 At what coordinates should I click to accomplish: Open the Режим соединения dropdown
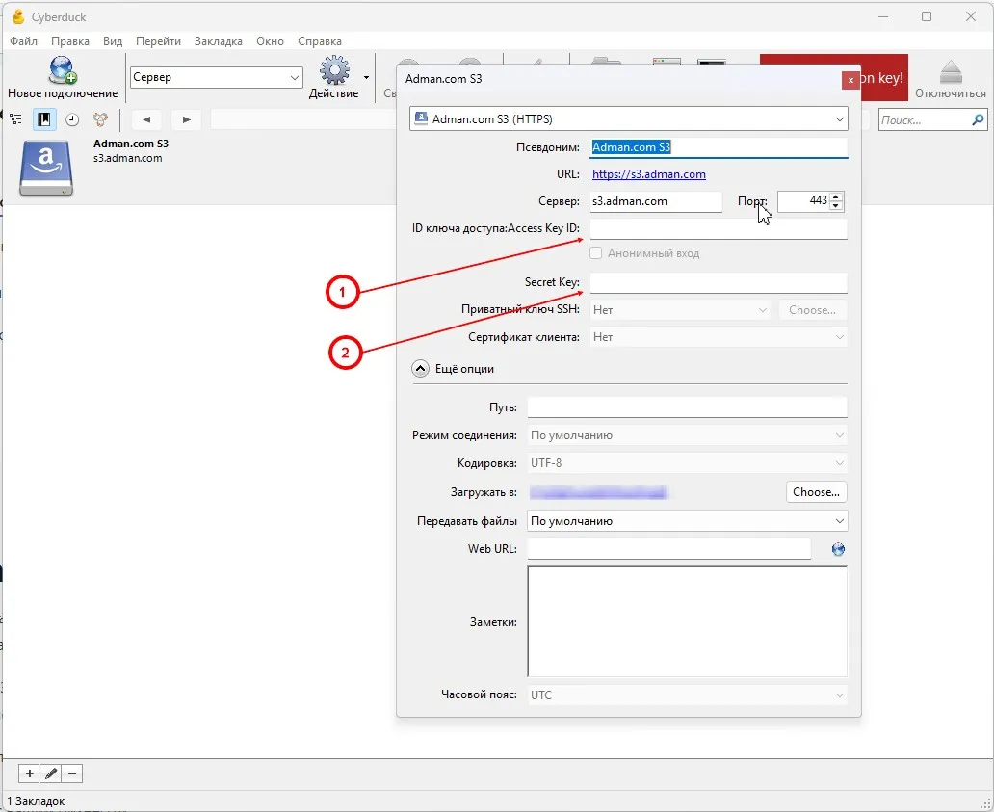tap(687, 435)
